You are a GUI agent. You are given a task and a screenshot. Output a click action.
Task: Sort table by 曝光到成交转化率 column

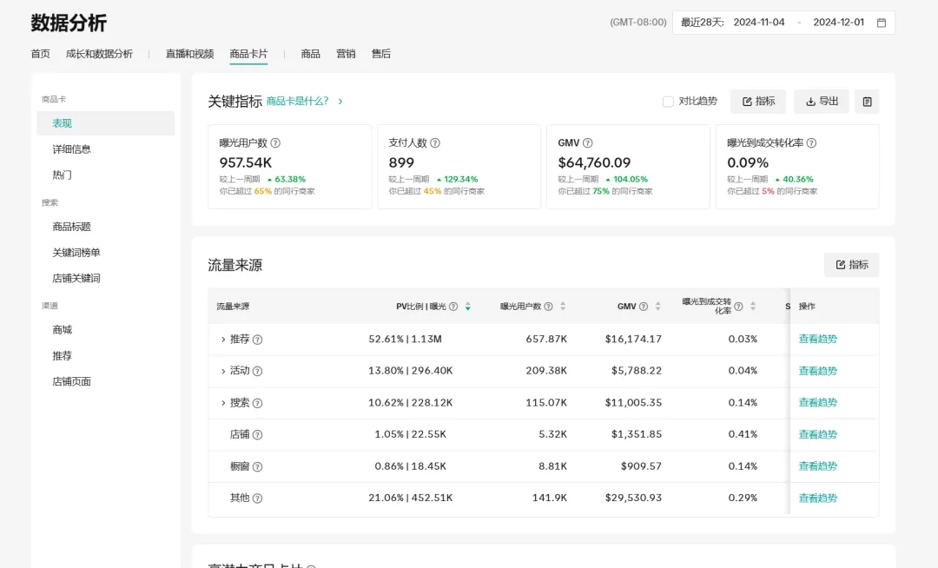pos(752,306)
